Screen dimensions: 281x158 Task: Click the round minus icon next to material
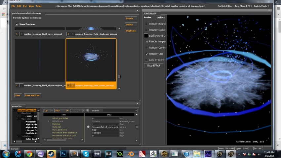click(88, 127)
